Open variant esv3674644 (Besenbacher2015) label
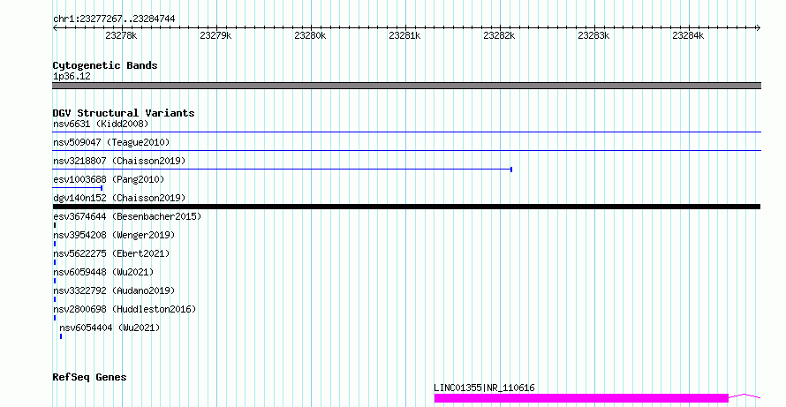 click(x=127, y=216)
